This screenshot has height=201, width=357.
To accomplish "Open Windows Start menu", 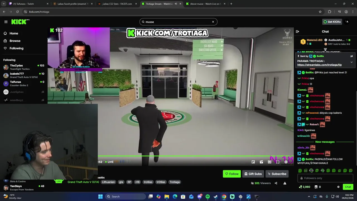I will point(100,197).
